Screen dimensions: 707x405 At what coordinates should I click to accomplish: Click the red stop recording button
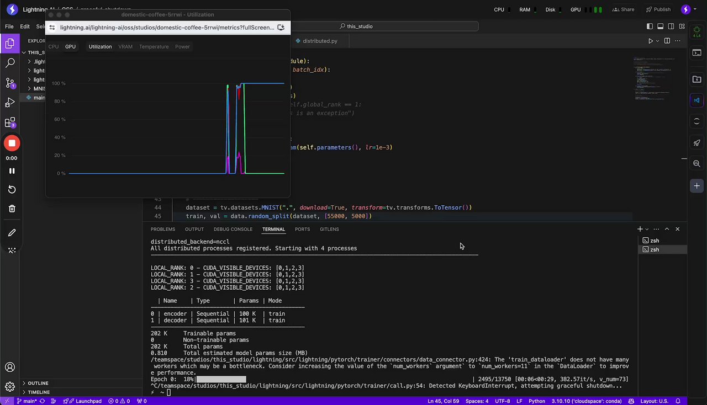[x=12, y=143]
